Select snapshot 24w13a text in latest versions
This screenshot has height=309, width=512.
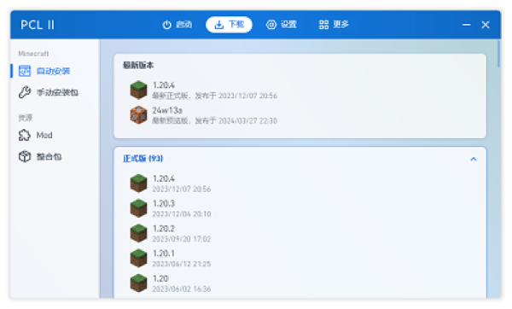pos(167,110)
